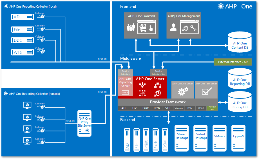This screenshot has width=259, height=159.
Task: Select the AD provider tab in Provider Framework
Action: (x=123, y=108)
